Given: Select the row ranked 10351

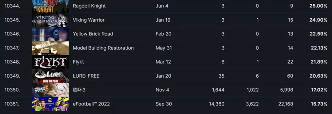Looking at the screenshot, I should [x=166, y=104].
